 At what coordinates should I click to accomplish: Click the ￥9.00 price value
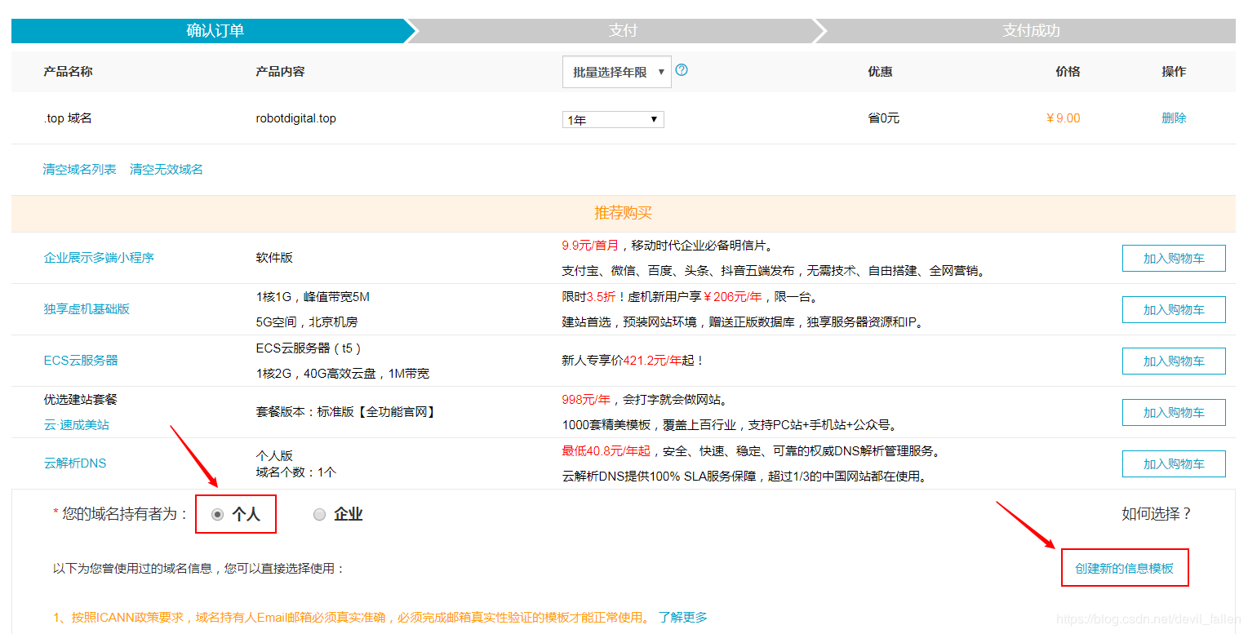[1063, 118]
